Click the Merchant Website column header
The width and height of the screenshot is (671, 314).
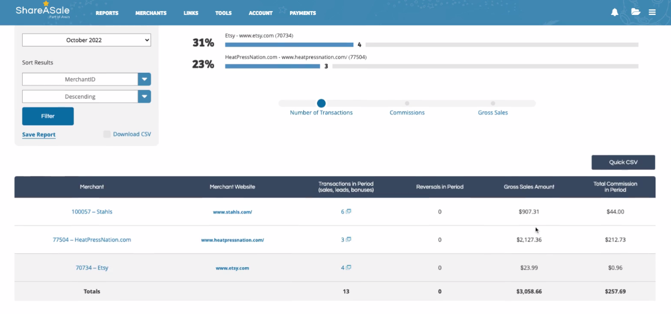click(233, 187)
